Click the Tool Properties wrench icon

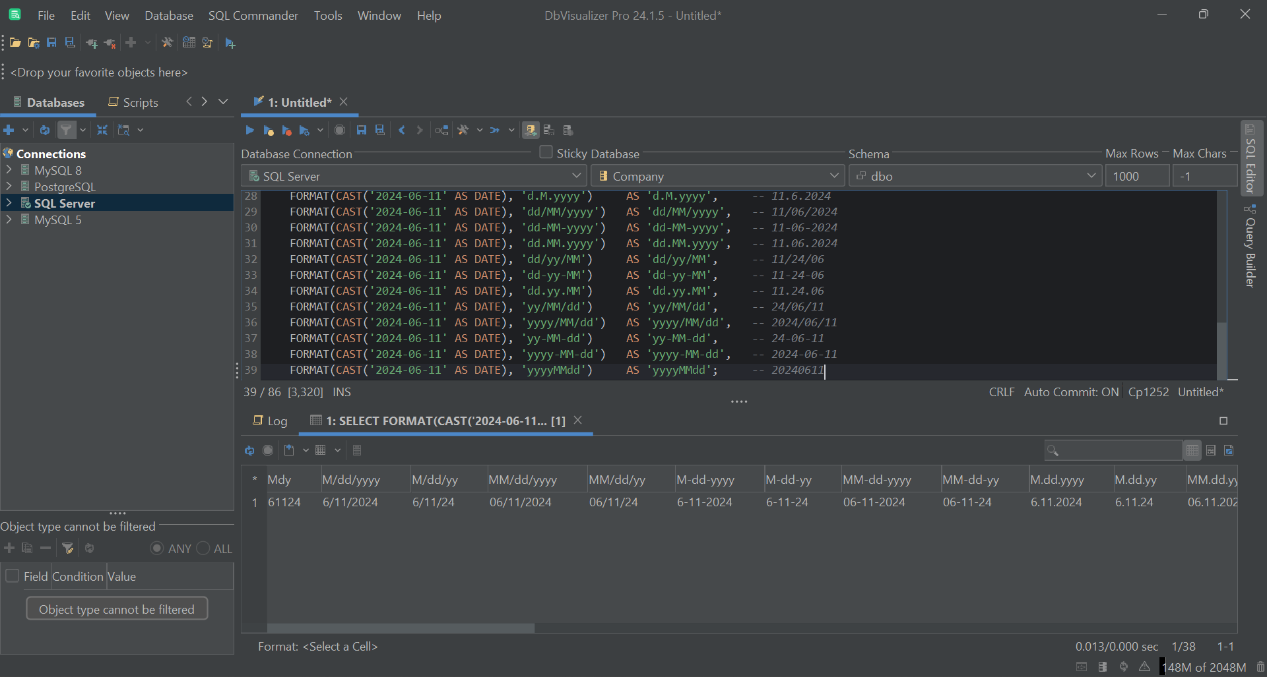point(167,43)
